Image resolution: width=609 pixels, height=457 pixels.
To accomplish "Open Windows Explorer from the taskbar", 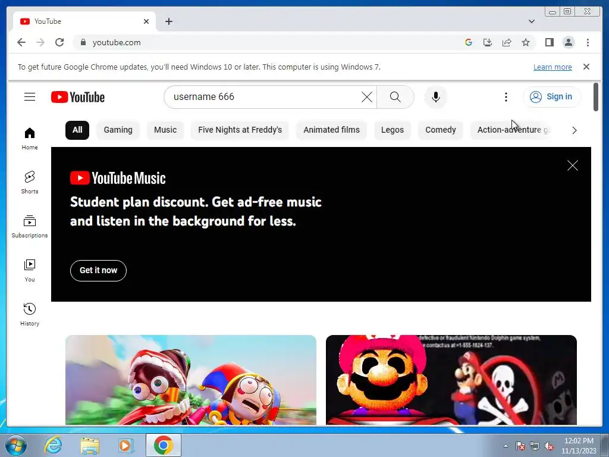I will (90, 446).
